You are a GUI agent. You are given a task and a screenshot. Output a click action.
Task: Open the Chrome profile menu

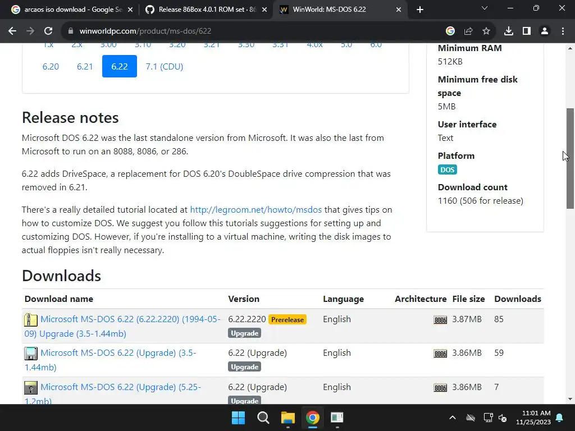click(x=545, y=31)
